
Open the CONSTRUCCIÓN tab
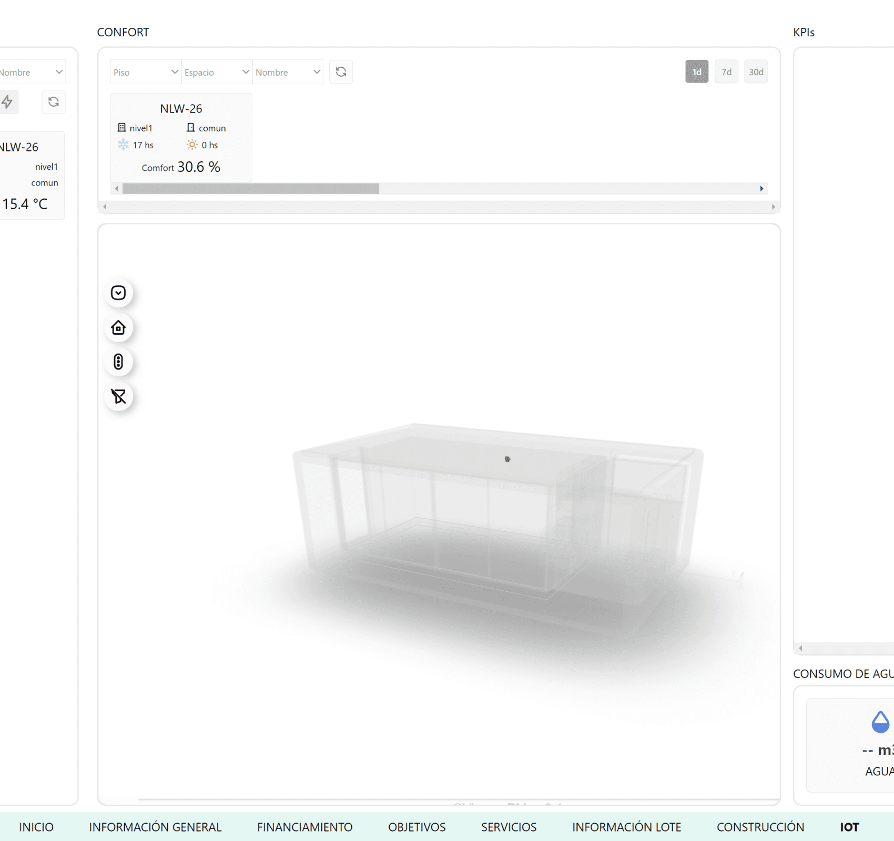tap(760, 827)
